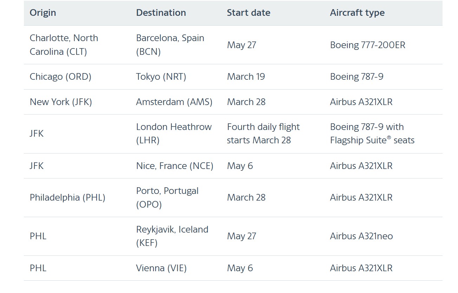Select the Nice, France (NCE) cell
This screenshot has height=293, width=458.
(x=175, y=166)
